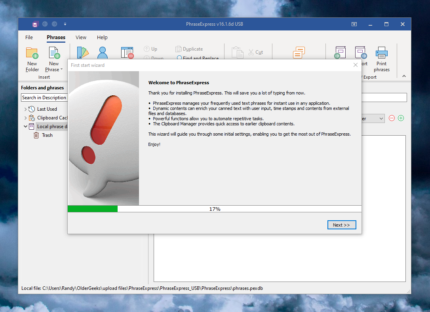Viewport: 430px width, 312px height.
Task: Click the Search in Description field
Action: coord(44,98)
